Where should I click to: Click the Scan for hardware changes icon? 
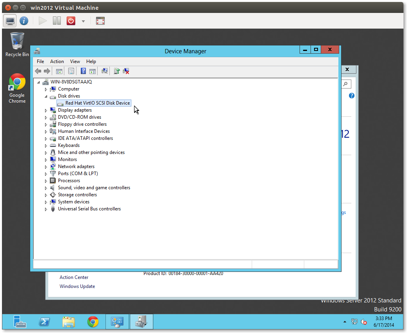pyautogui.click(x=105, y=71)
